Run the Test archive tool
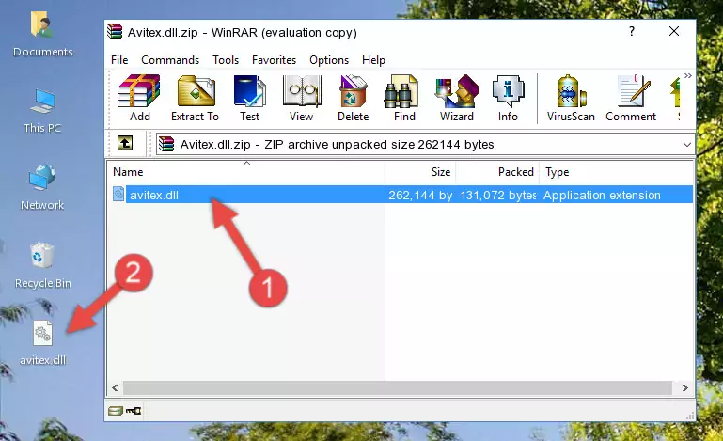Screen dimensions: 723x441 pos(249,98)
